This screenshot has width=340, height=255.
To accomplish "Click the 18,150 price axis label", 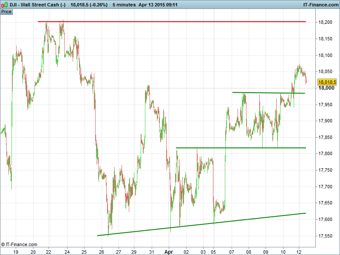I will 325,39.
